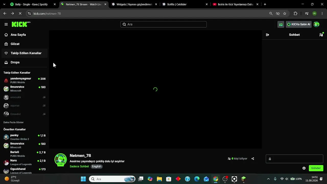Viewport: 327px width, 184px height.
Task: Open Naru's League of Legends channel
Action: click(x=25, y=162)
